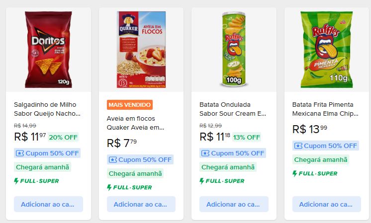Viewport: 371px width, 223px height.
Task: Open the Ruffles Sour Cream tube image
Action: (x=234, y=50)
